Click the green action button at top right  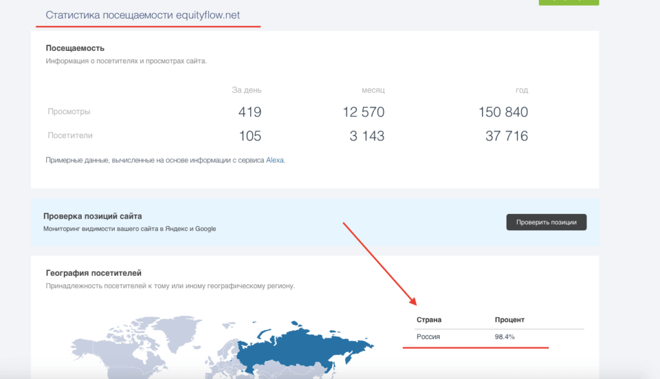pos(568,2)
